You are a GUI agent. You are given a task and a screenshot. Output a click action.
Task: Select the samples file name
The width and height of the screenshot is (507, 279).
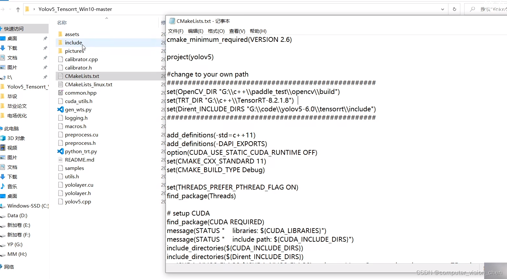(x=74, y=168)
